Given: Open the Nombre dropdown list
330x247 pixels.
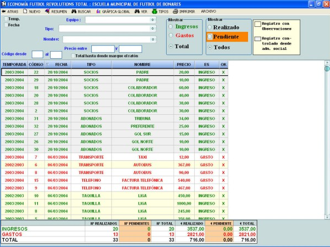Looking at the screenshot, I should tap(152, 40).
